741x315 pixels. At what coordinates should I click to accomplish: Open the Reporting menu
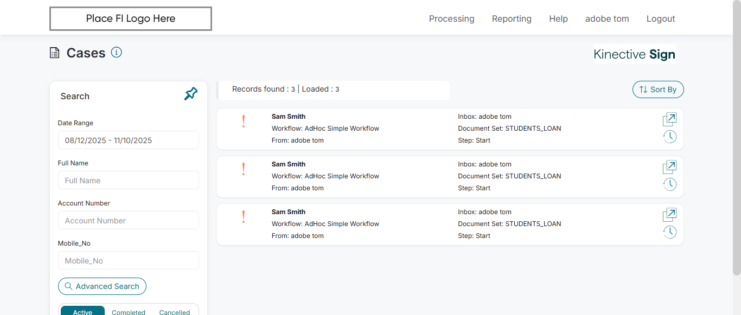pos(512,19)
